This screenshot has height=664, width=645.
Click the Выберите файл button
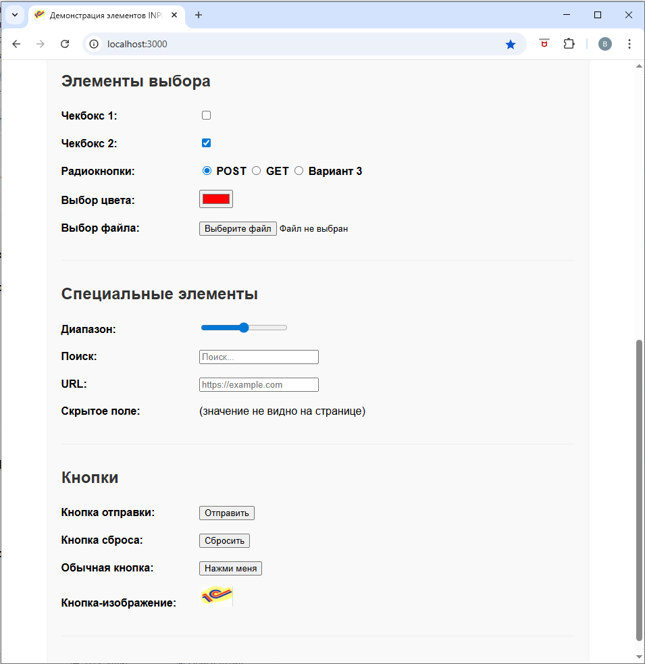(238, 229)
